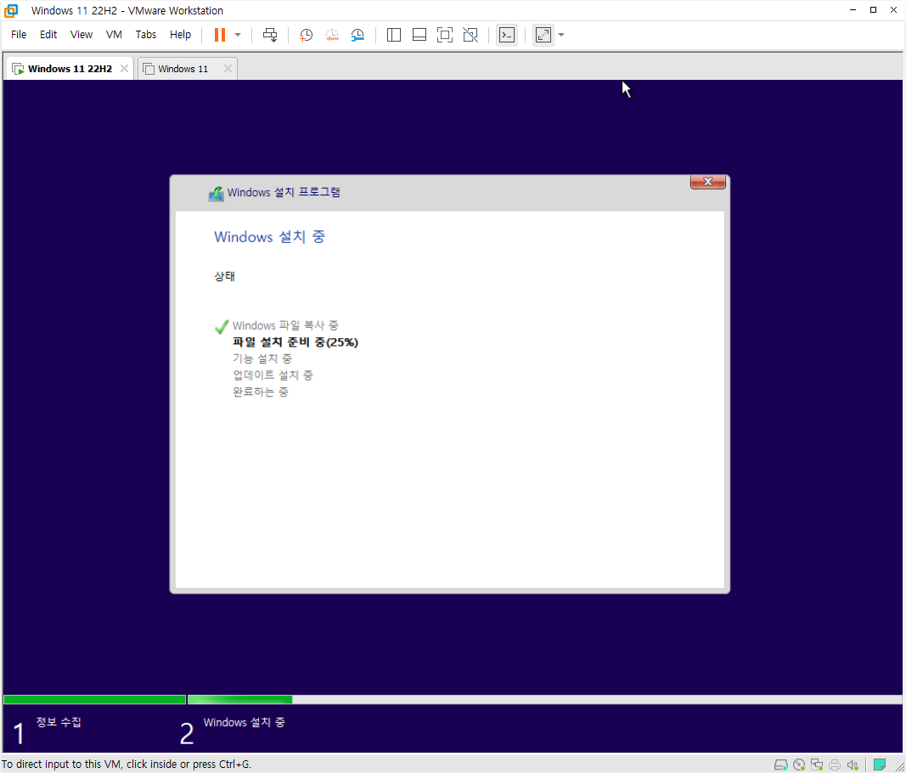Image resolution: width=906 pixels, height=773 pixels.
Task: Send Ctrl+Alt+Del to the VM
Action: coord(270,35)
